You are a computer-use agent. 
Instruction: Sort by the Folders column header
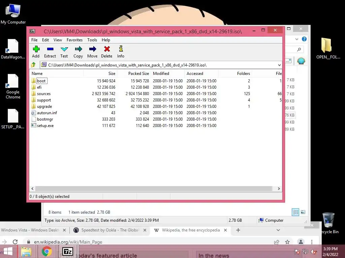(235, 74)
